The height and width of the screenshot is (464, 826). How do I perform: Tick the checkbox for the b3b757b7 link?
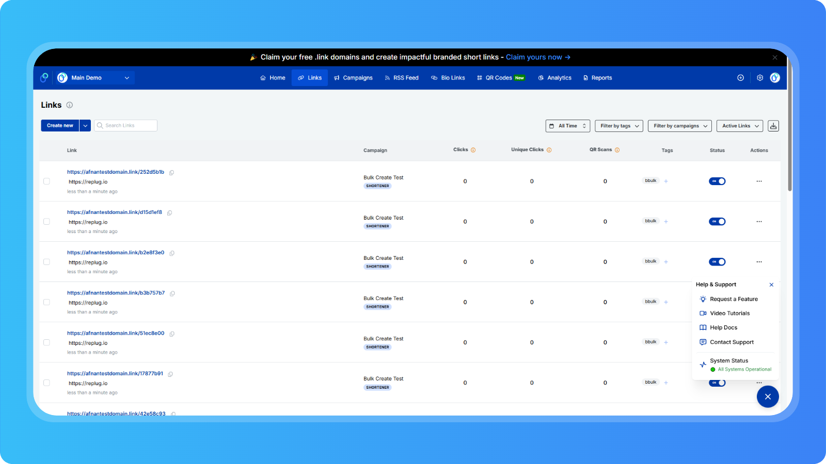(x=46, y=302)
